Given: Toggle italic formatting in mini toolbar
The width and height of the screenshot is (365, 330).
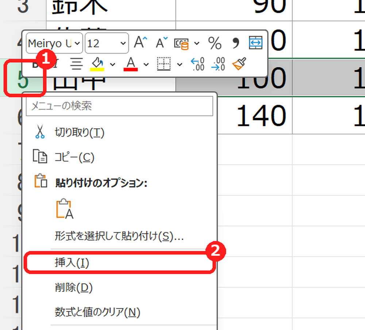Looking at the screenshot, I should pyautogui.click(x=56, y=64).
